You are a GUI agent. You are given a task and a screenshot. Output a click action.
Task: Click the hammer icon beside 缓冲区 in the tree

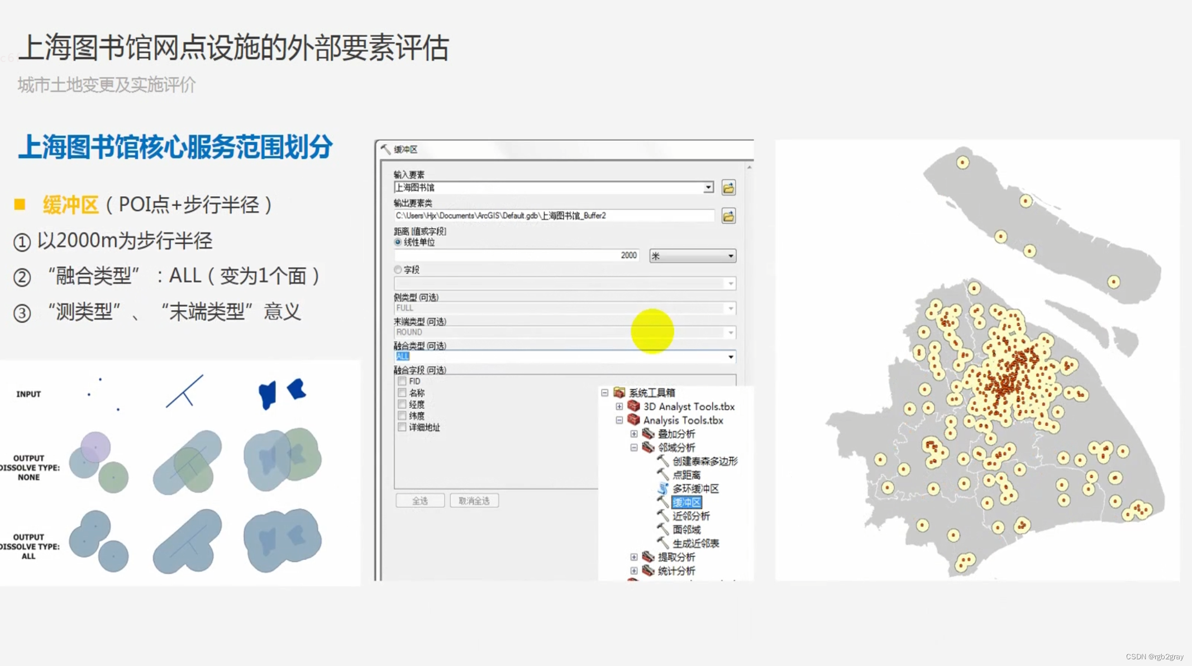pyautogui.click(x=662, y=502)
